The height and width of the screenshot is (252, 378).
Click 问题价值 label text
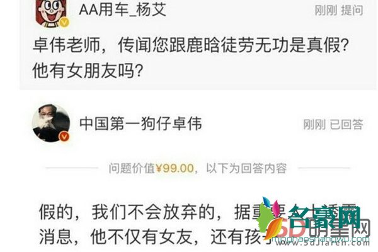point(132,168)
